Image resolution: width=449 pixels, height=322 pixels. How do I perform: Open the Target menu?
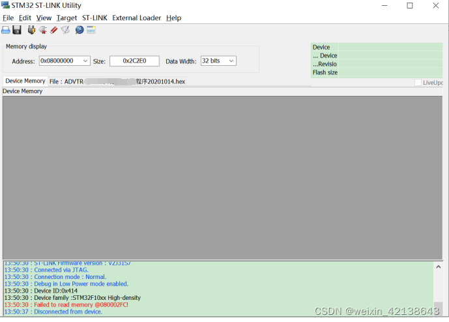[x=66, y=18]
